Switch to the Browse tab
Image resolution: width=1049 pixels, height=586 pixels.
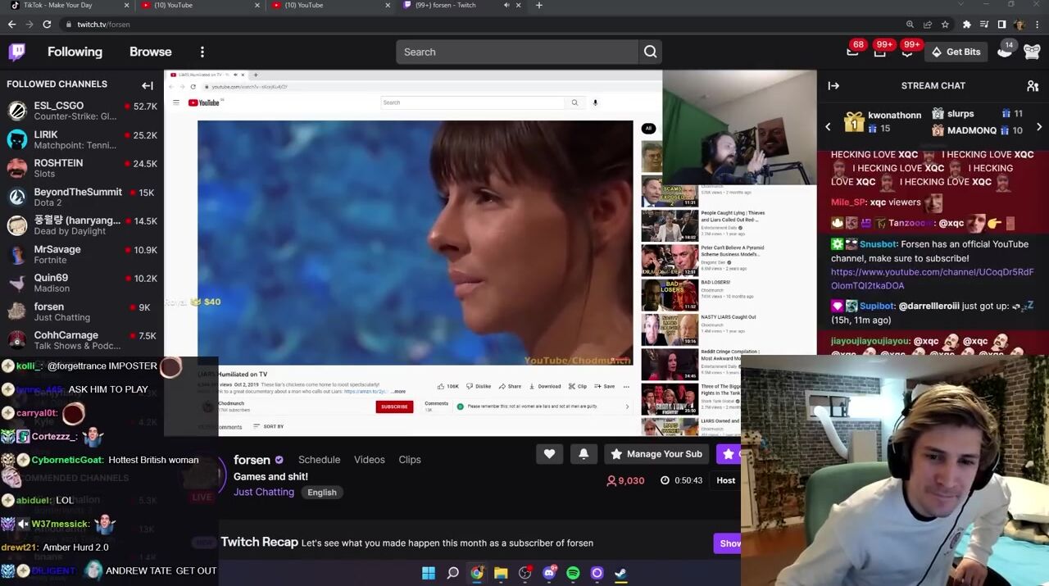[151, 52]
